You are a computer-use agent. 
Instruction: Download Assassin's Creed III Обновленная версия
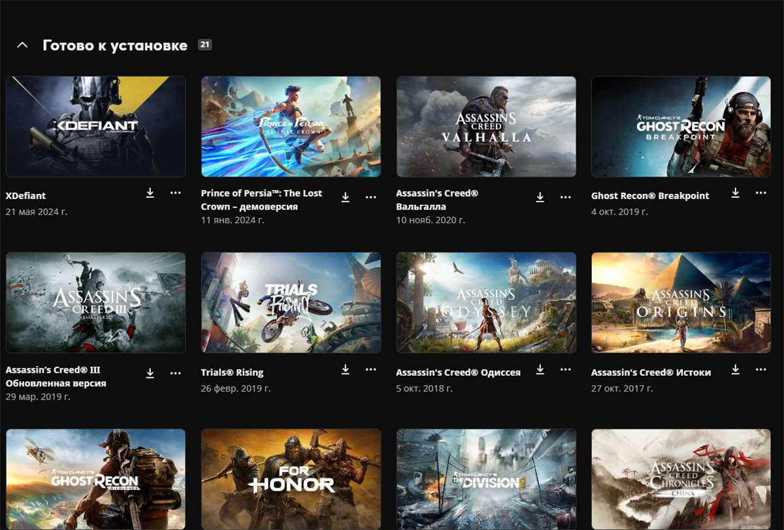pos(150,372)
